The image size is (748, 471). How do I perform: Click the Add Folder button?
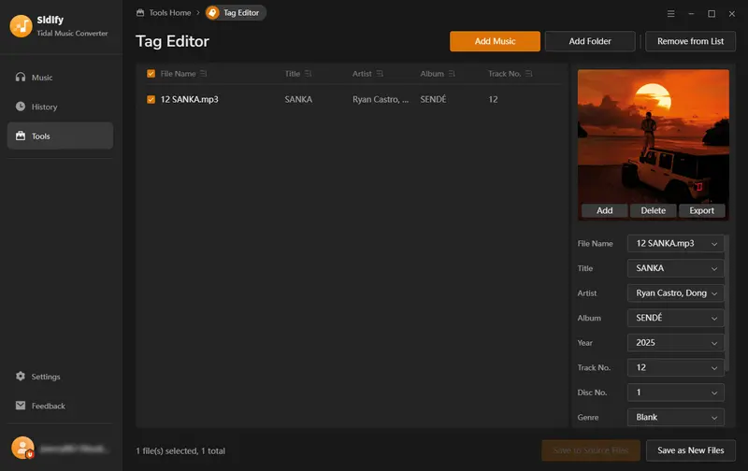[590, 41]
